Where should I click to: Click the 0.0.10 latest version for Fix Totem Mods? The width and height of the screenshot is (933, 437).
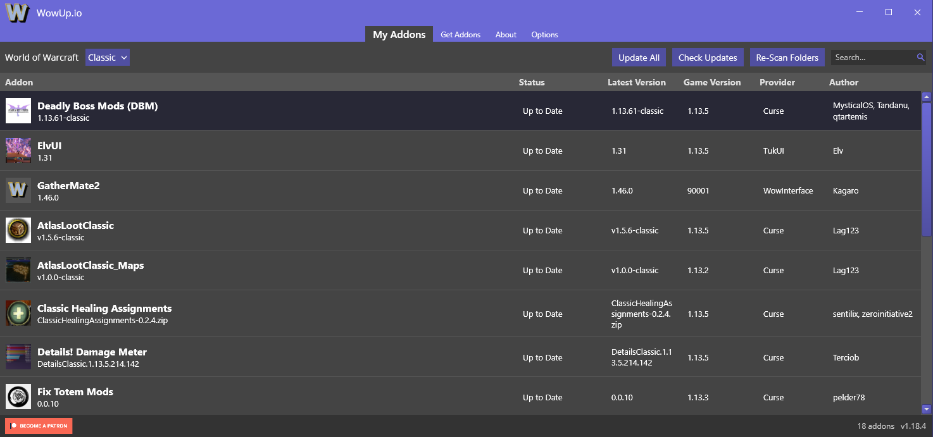622,397
